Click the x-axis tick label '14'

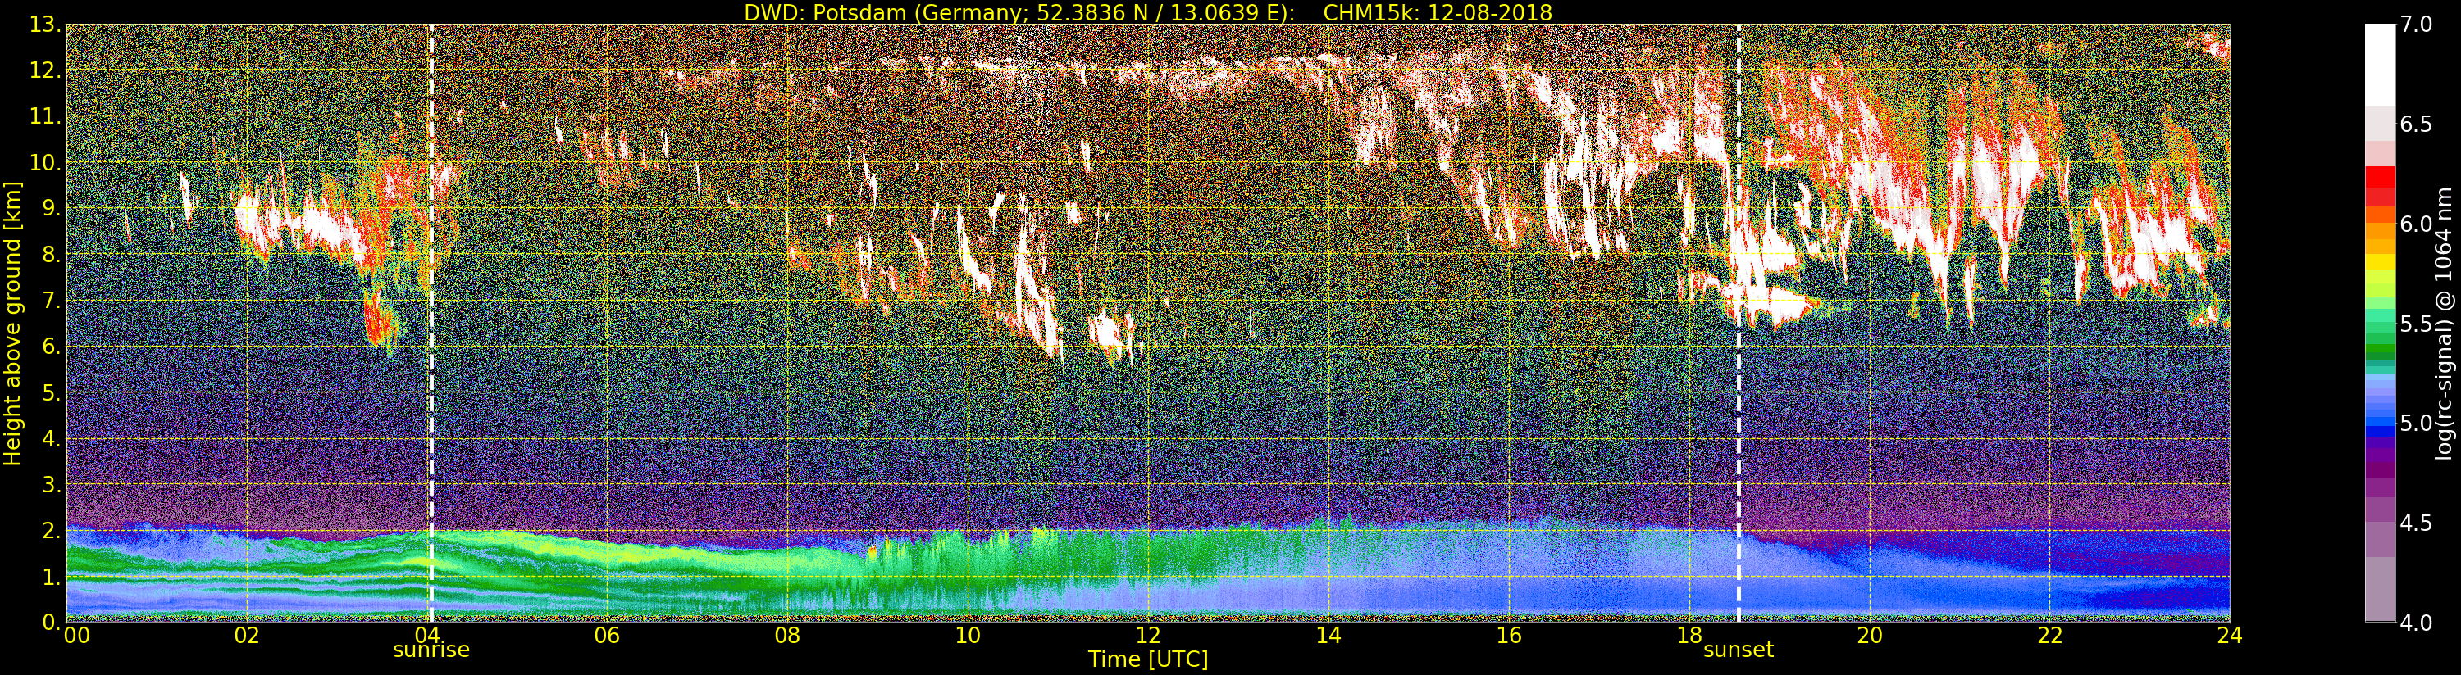click(x=1328, y=636)
